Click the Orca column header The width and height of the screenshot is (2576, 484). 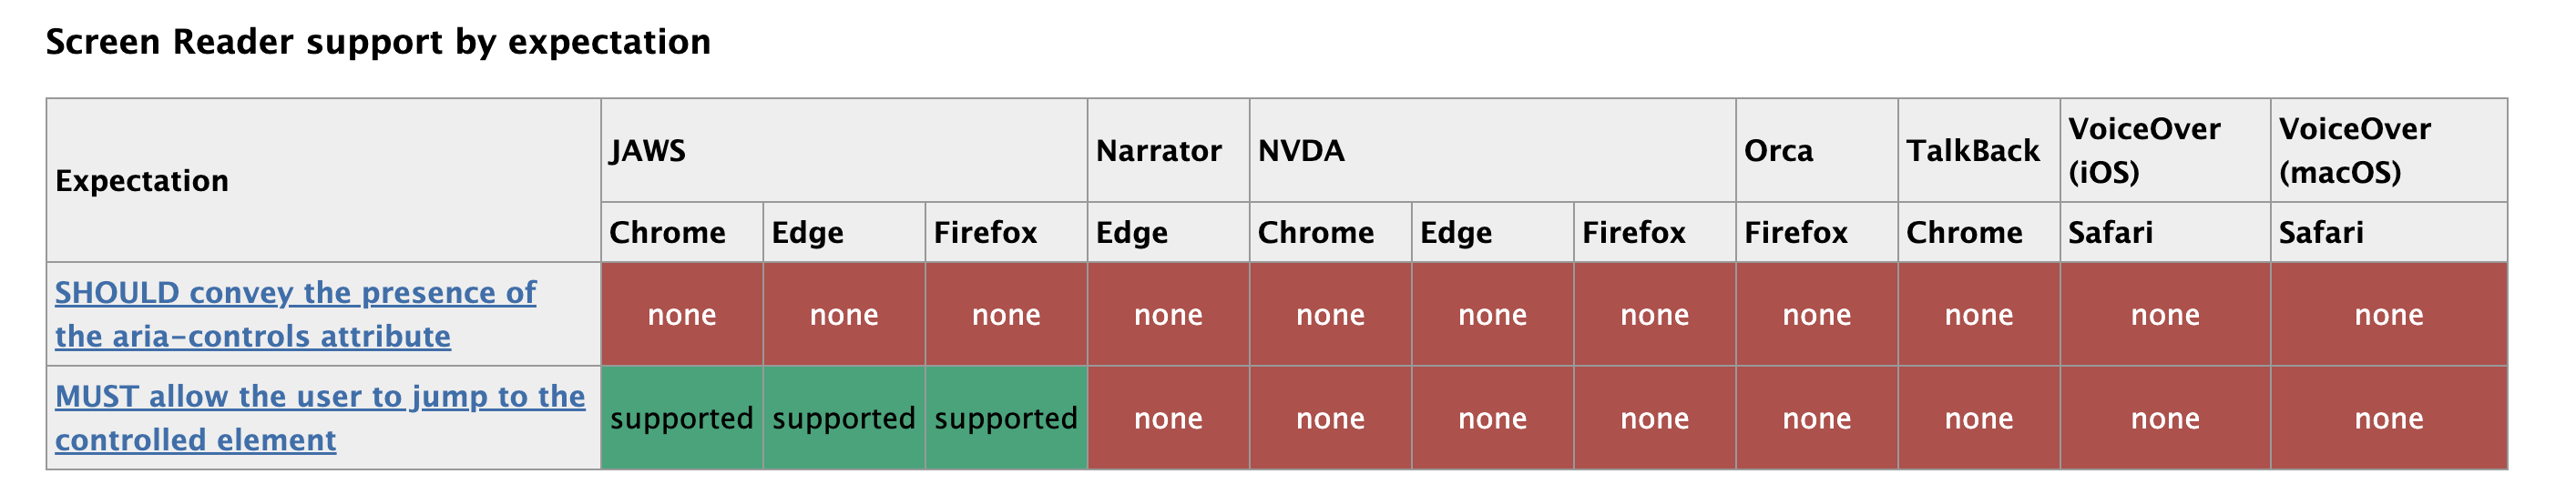[1777, 151]
